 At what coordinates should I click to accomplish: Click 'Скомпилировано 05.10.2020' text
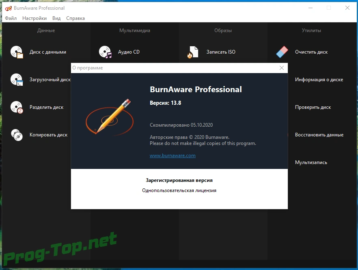[181, 125]
